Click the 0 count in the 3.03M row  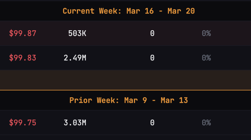pos(152,123)
